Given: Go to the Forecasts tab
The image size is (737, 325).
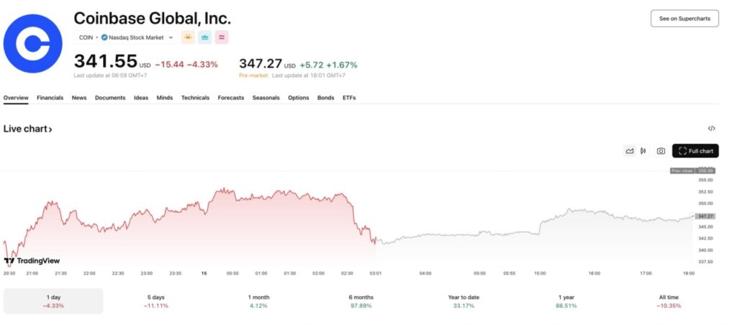Looking at the screenshot, I should pyautogui.click(x=231, y=98).
